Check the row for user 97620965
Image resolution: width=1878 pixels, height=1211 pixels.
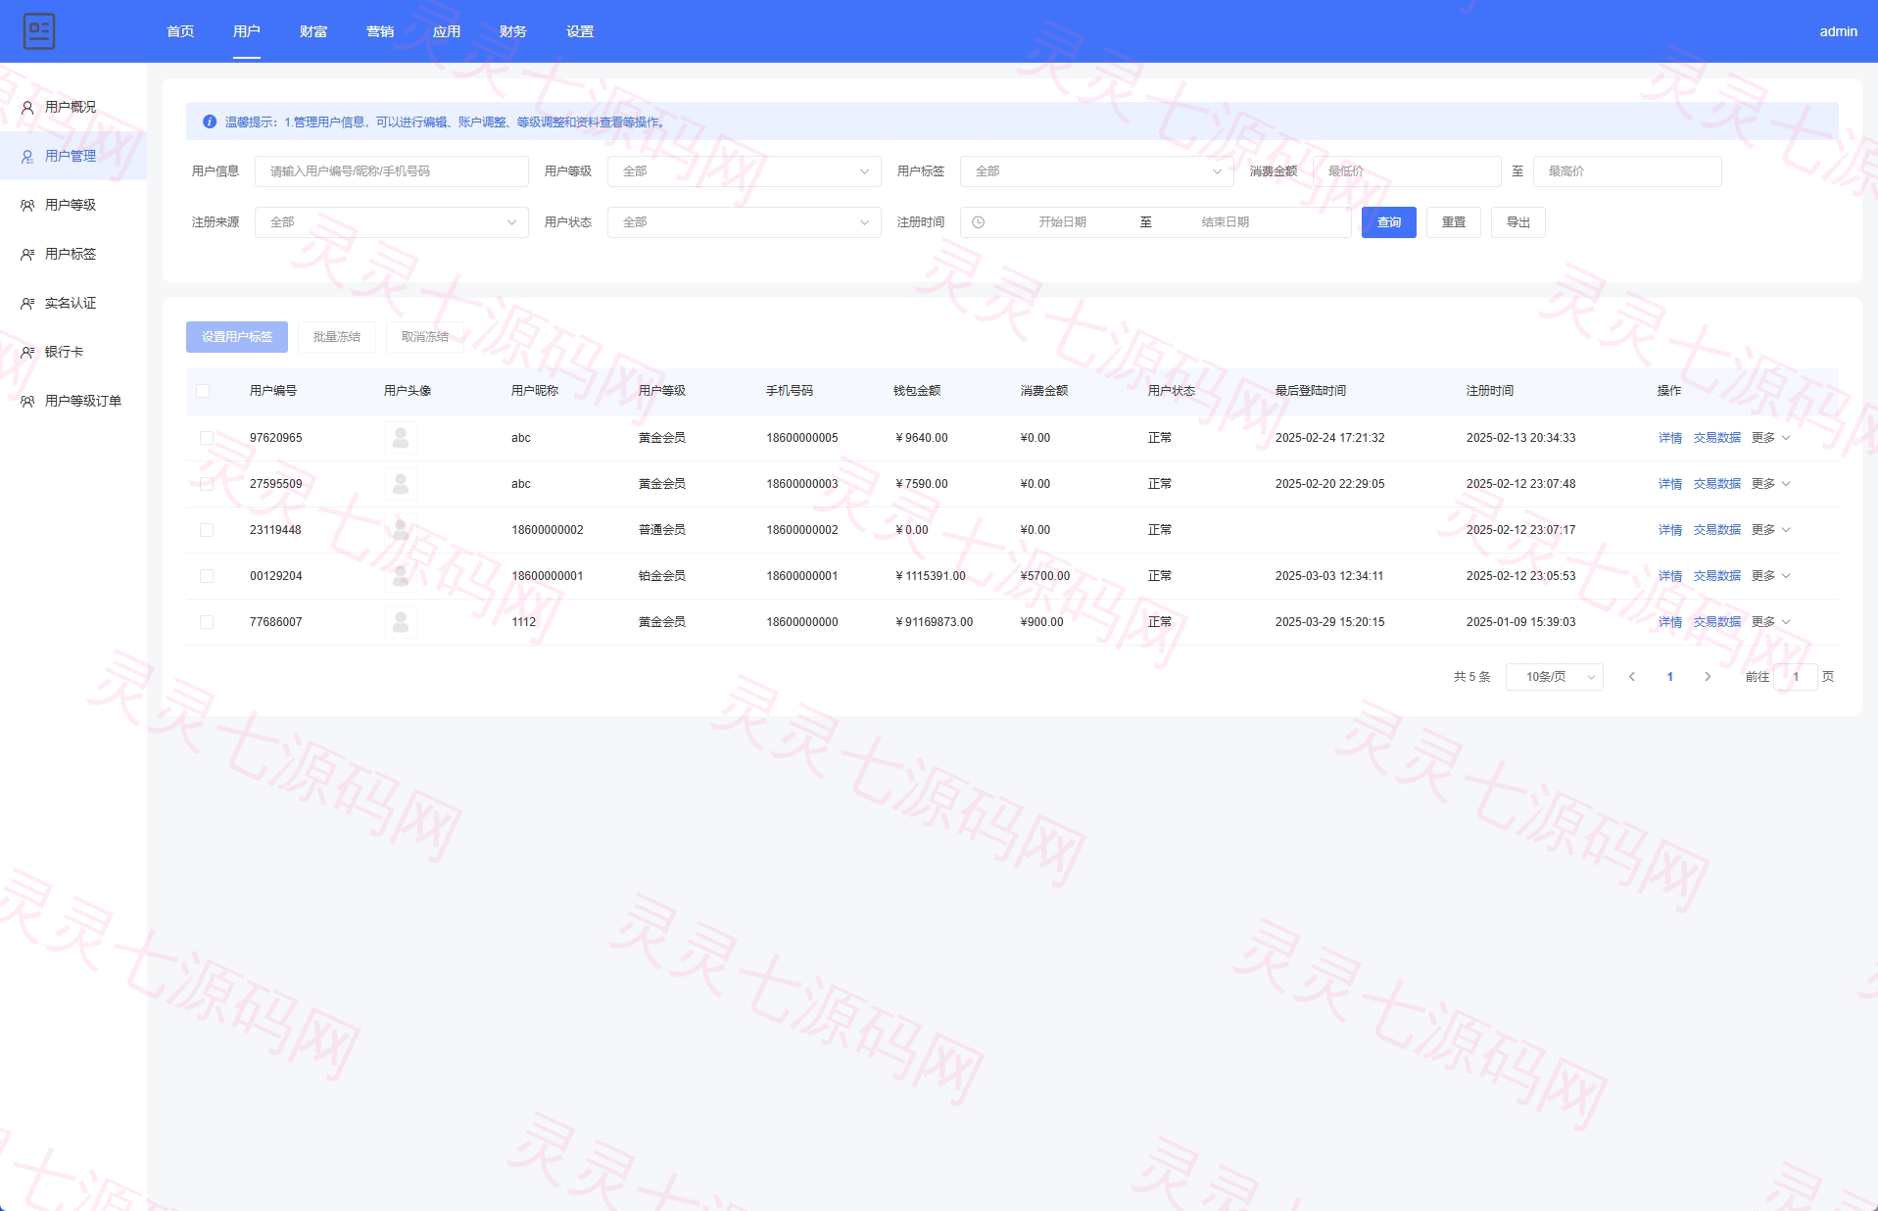(207, 438)
